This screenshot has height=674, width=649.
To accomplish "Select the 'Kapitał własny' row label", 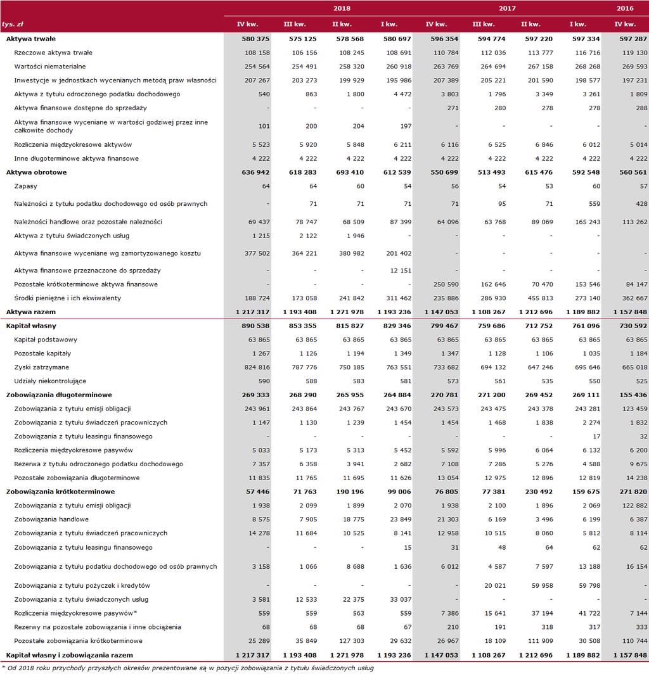I will tap(32, 326).
